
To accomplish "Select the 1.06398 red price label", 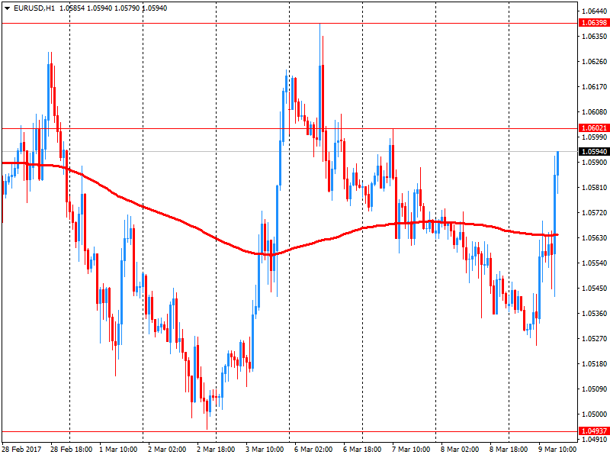I will coord(594,23).
